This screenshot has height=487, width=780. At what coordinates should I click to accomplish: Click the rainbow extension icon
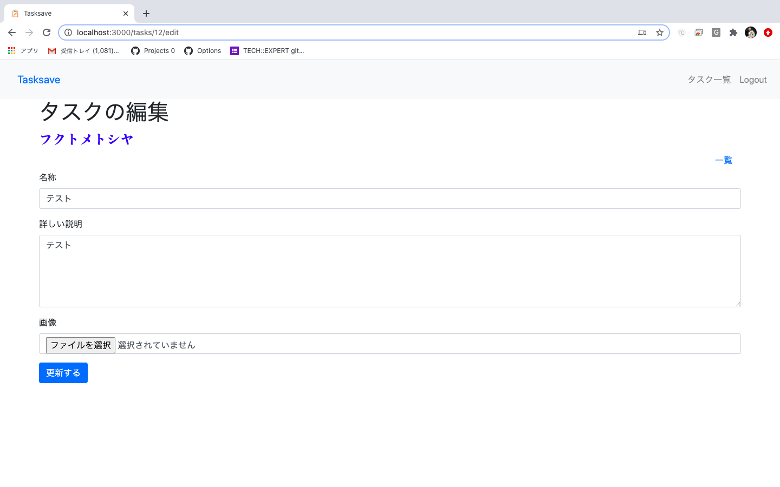pyautogui.click(x=699, y=32)
